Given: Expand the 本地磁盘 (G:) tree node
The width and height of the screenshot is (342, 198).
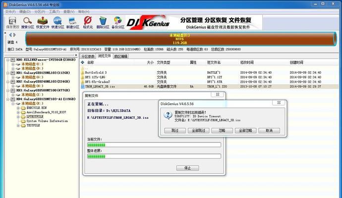Looking at the screenshot, I should tap(13, 77).
